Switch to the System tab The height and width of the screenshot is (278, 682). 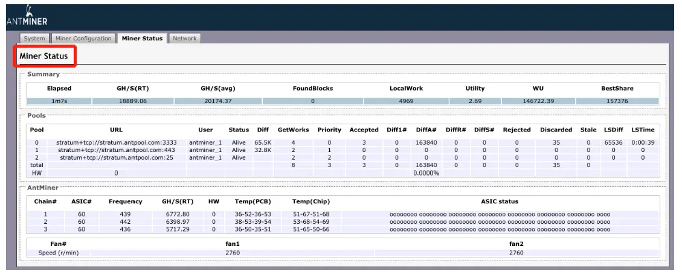34,39
